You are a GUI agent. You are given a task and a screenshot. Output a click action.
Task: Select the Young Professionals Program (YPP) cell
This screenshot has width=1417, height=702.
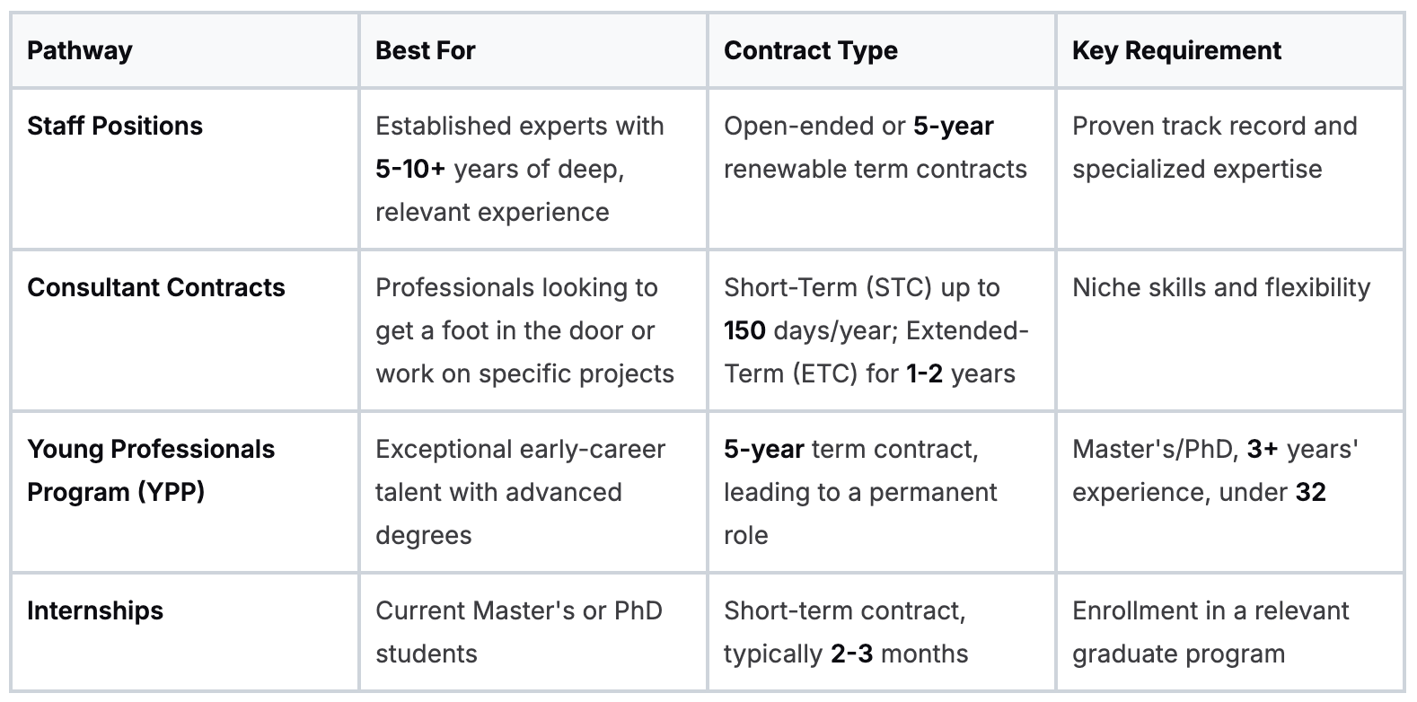[185, 492]
